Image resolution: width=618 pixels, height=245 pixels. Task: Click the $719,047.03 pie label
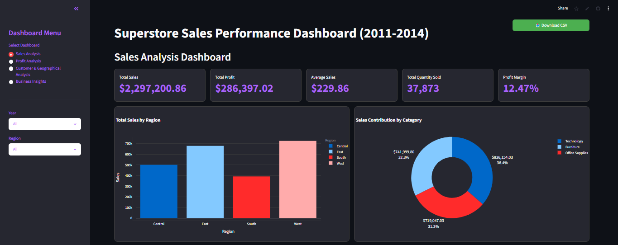[433, 221]
